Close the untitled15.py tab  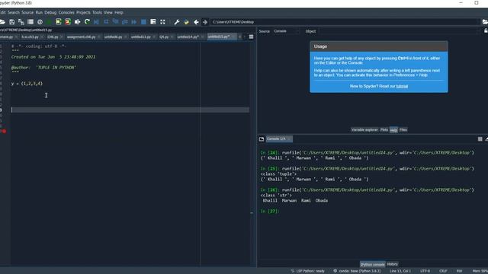pyautogui.click(x=233, y=37)
